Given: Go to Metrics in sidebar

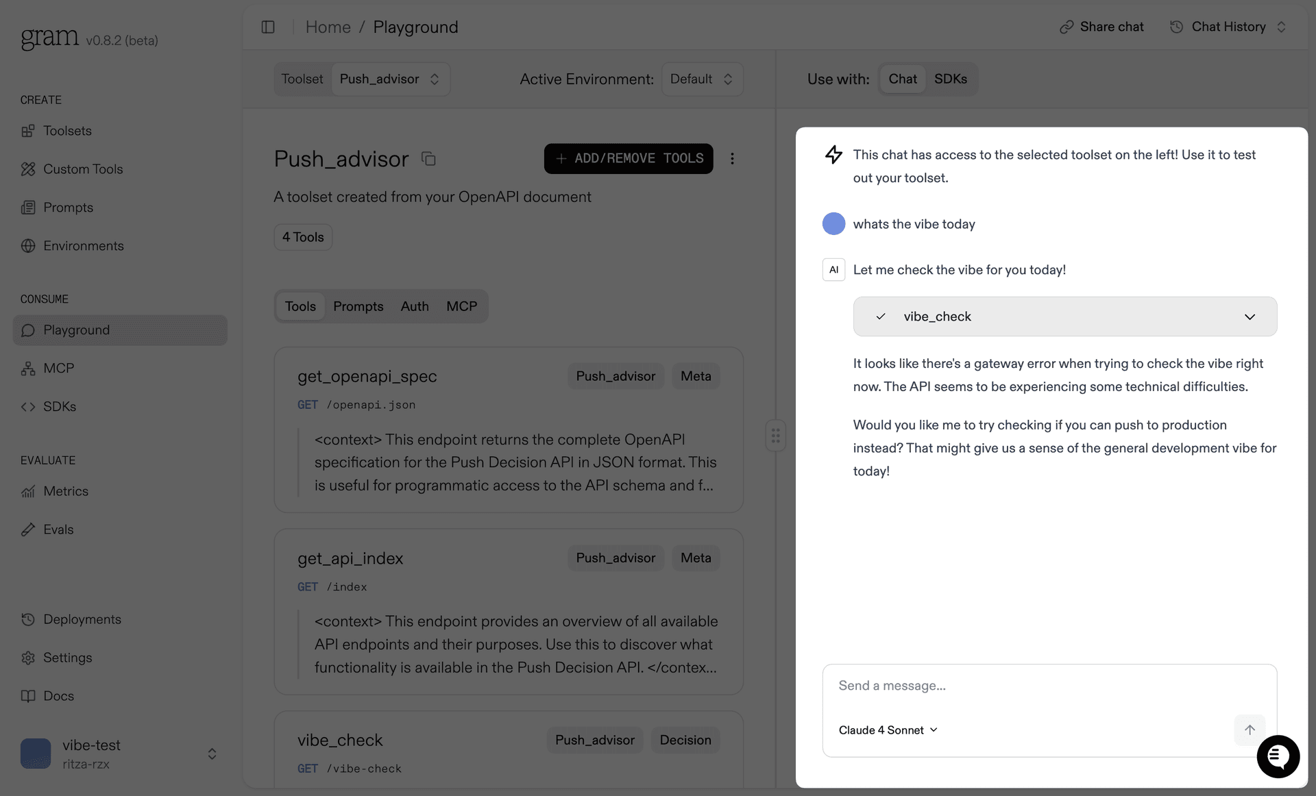Looking at the screenshot, I should pyautogui.click(x=65, y=491).
